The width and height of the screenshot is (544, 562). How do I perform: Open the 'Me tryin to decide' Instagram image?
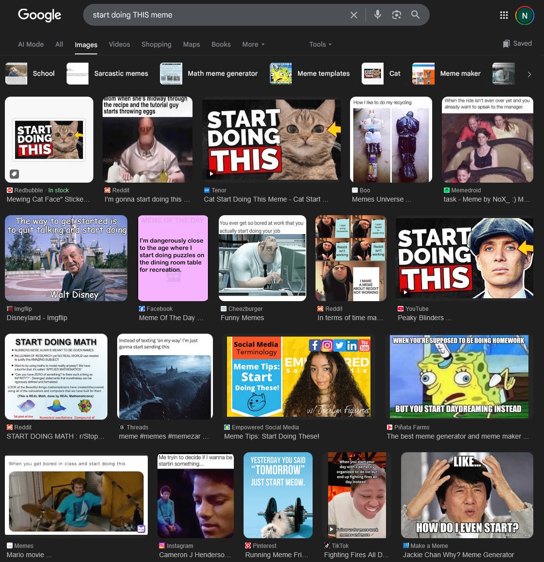(x=196, y=495)
